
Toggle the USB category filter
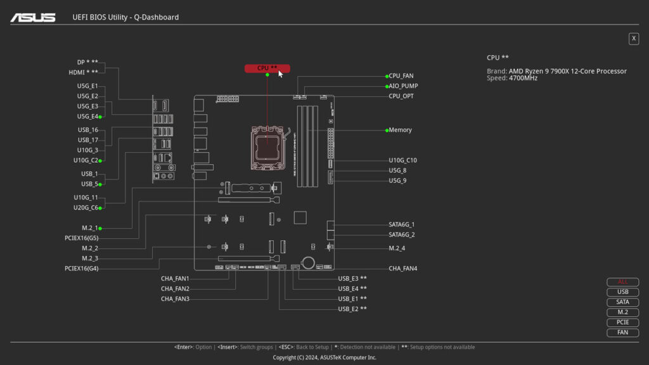[622, 292]
